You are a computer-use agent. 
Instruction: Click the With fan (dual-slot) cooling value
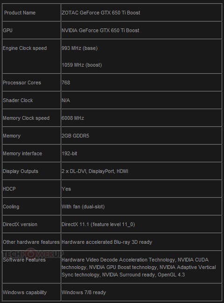[83, 207]
